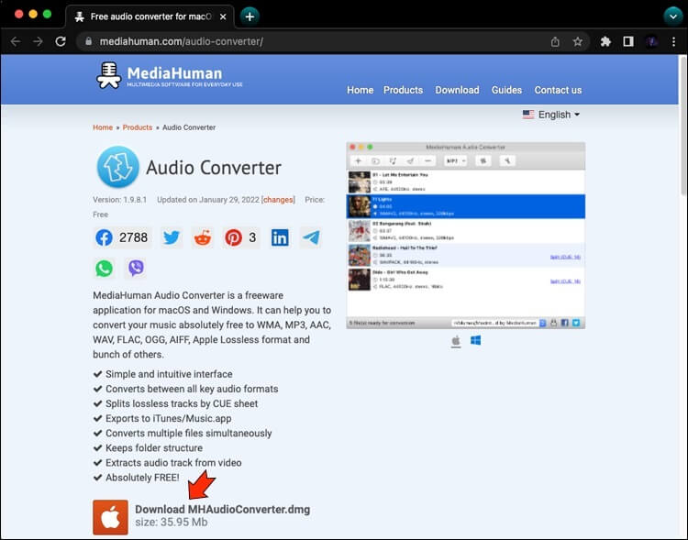
Task: Click 'Absolutely FREE!' text
Action: pos(142,478)
